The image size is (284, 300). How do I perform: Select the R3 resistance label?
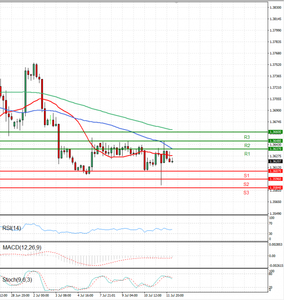(247, 137)
